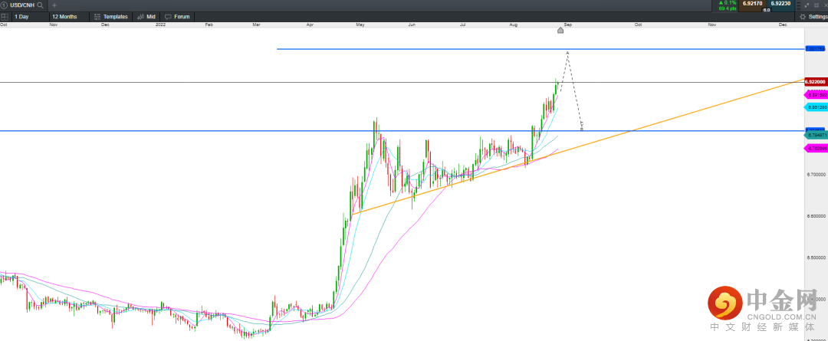Click the blue 7.00 level price tag
The width and height of the screenshot is (828, 341).
tap(815, 48)
